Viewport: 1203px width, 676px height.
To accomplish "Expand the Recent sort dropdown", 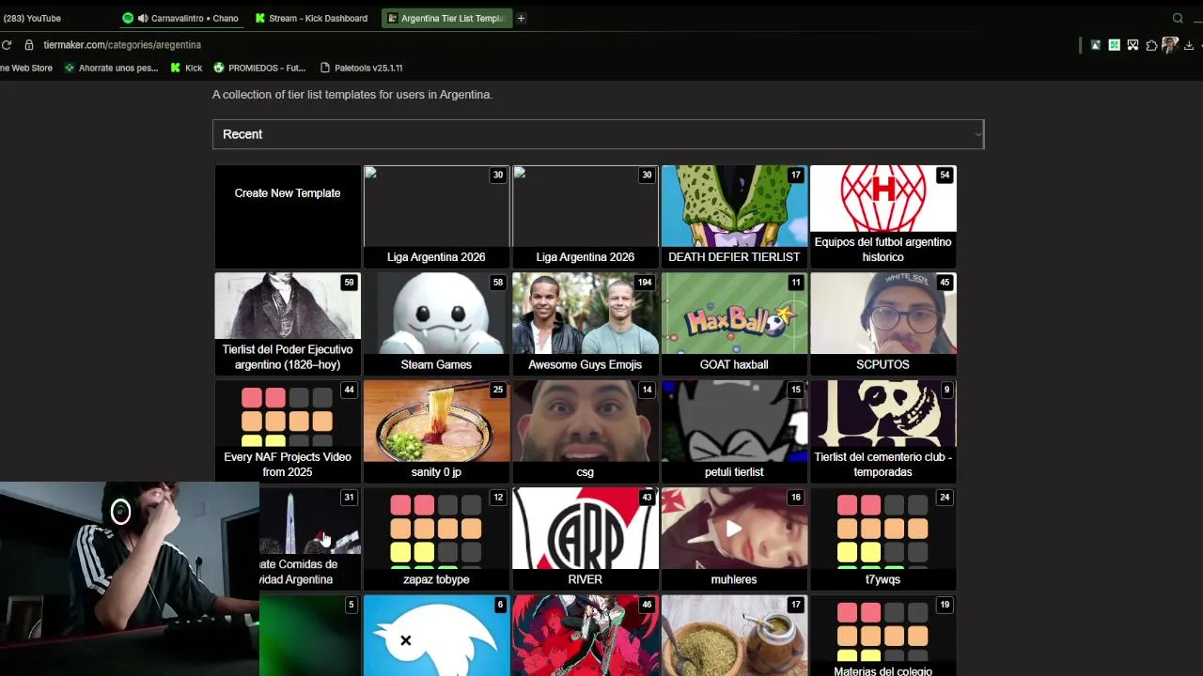I will point(598,134).
